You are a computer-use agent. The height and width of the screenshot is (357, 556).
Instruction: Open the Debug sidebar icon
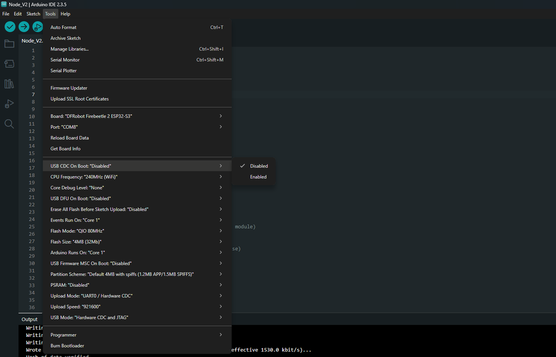coord(9,104)
